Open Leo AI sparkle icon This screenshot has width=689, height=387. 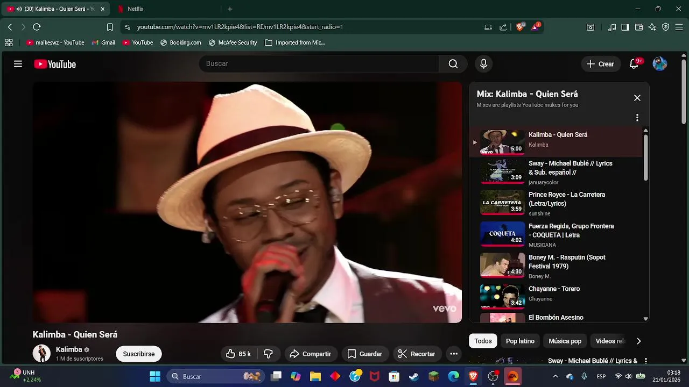click(x=652, y=27)
